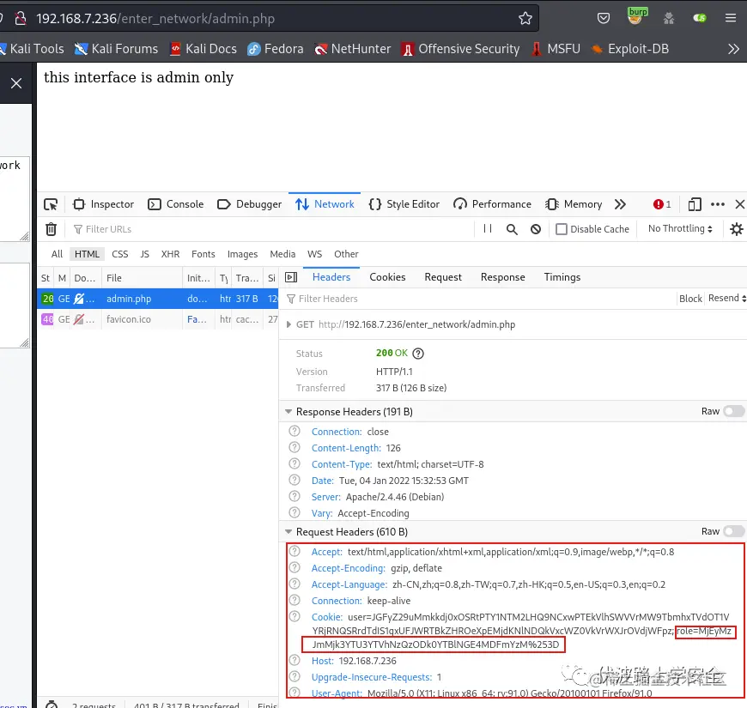The image size is (747, 708).
Task: Toggle Raw for Response Headers
Action: pos(733,411)
